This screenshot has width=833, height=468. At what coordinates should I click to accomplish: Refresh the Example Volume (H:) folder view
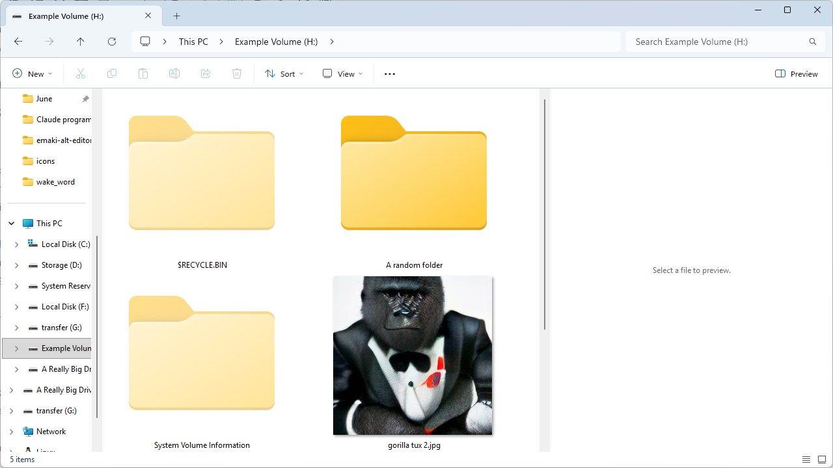[112, 42]
